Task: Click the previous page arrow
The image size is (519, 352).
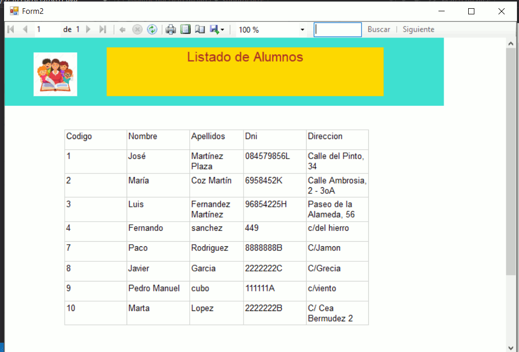Action: click(x=25, y=30)
